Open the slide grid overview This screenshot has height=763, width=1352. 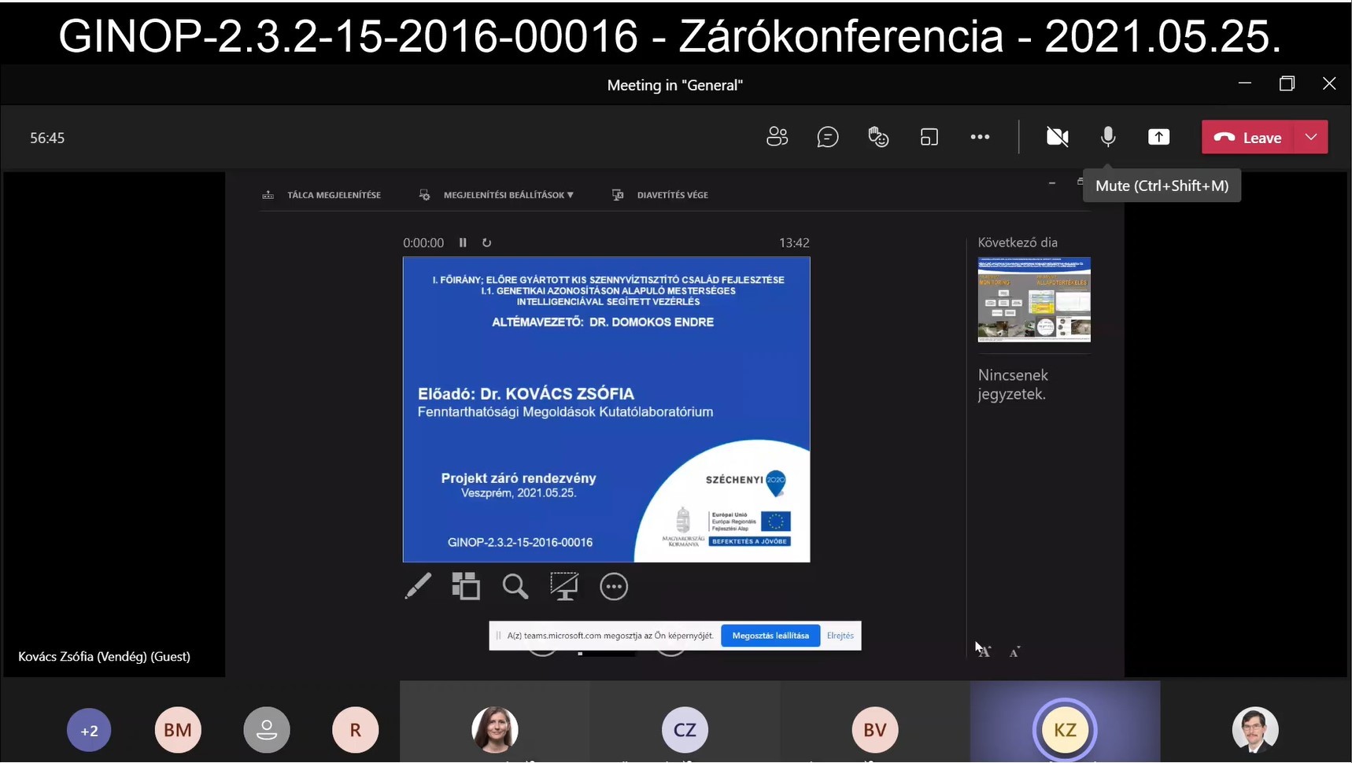(x=467, y=586)
